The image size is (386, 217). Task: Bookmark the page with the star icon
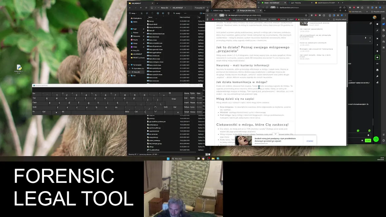coord(306,15)
